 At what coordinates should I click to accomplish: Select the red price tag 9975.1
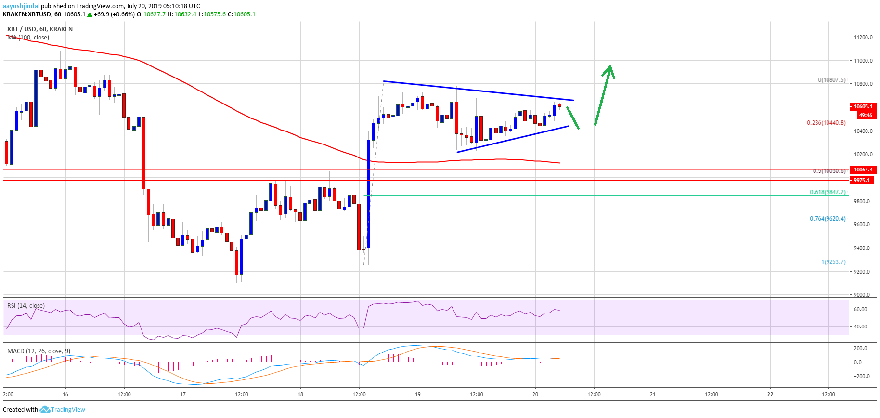click(862, 180)
